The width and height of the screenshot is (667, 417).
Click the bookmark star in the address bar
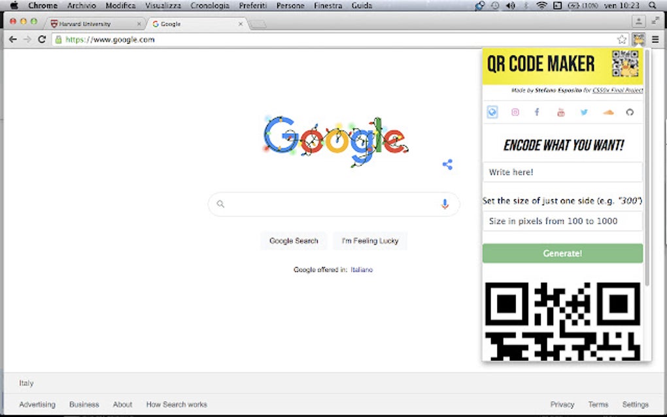[x=621, y=39]
